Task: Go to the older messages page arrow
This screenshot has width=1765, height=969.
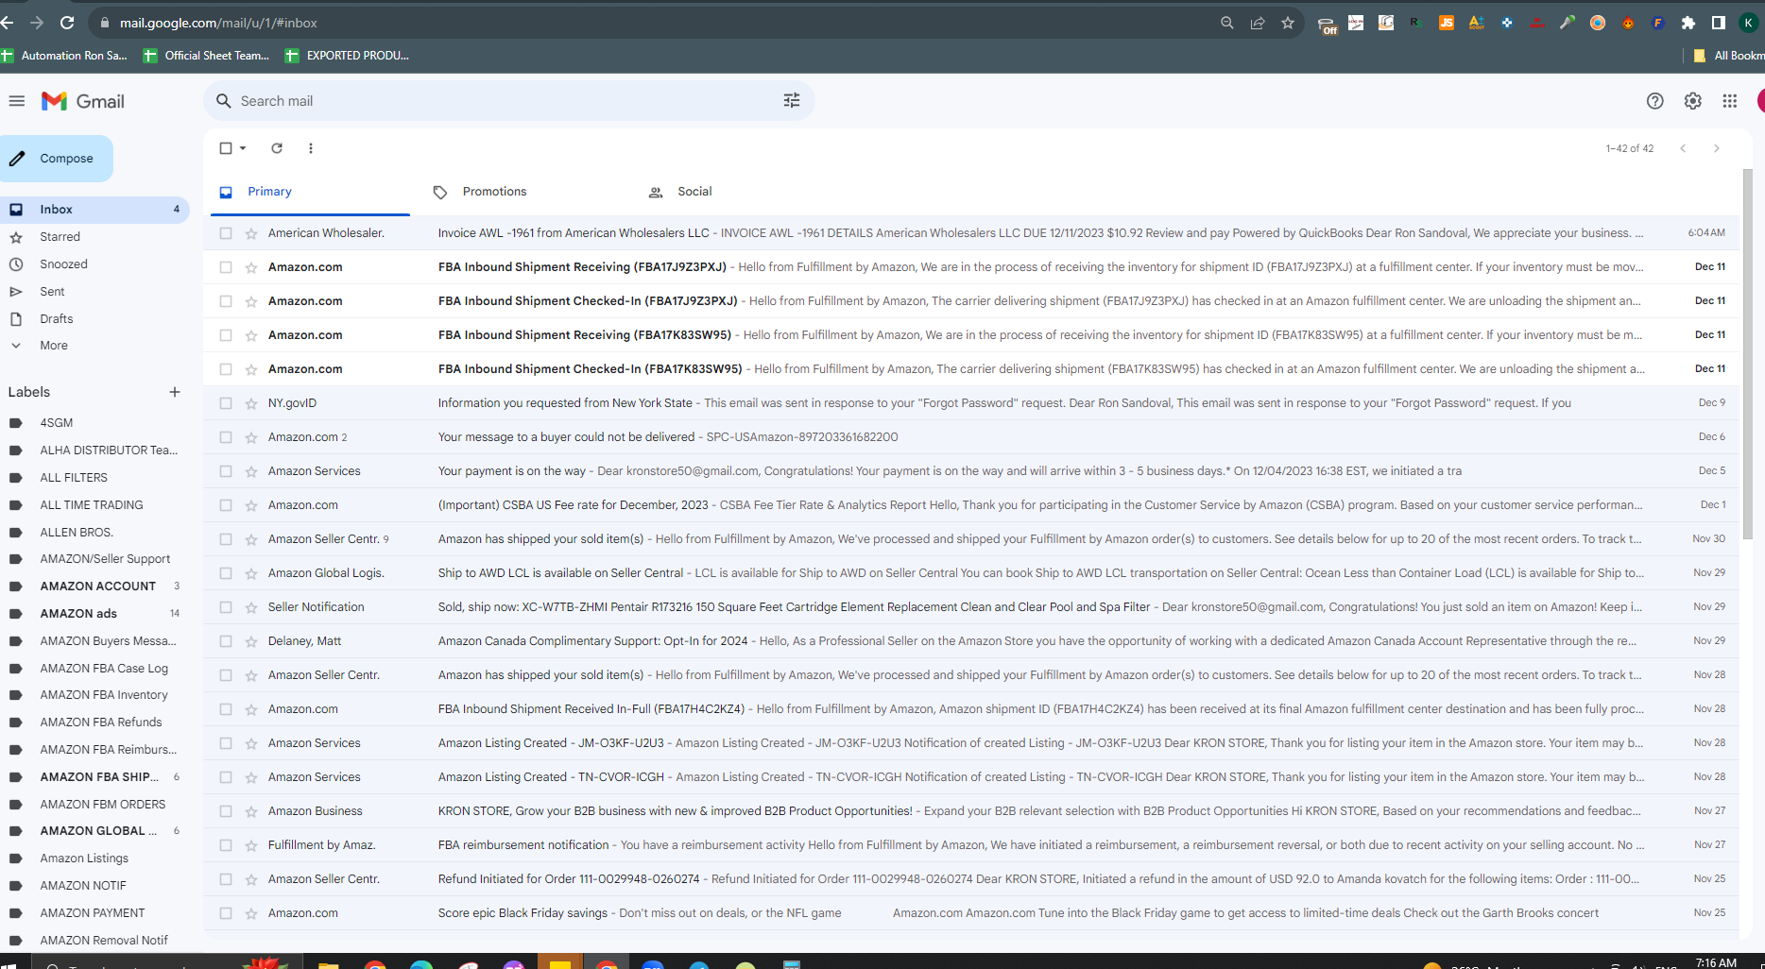Action: [x=1716, y=148]
